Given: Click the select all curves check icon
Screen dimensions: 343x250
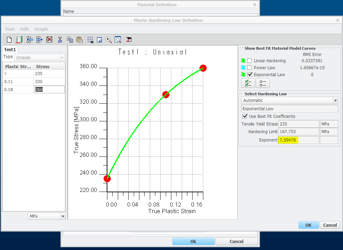Looking at the screenshot, I should tap(248, 83).
